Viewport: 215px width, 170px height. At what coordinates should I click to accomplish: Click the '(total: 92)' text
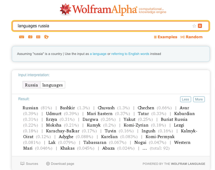pyautogui.click(x=160, y=148)
